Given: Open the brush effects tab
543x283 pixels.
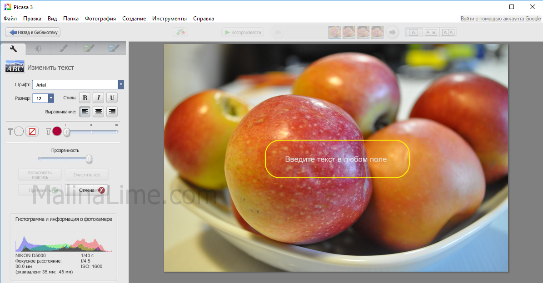Looking at the screenshot, I should (x=64, y=48).
